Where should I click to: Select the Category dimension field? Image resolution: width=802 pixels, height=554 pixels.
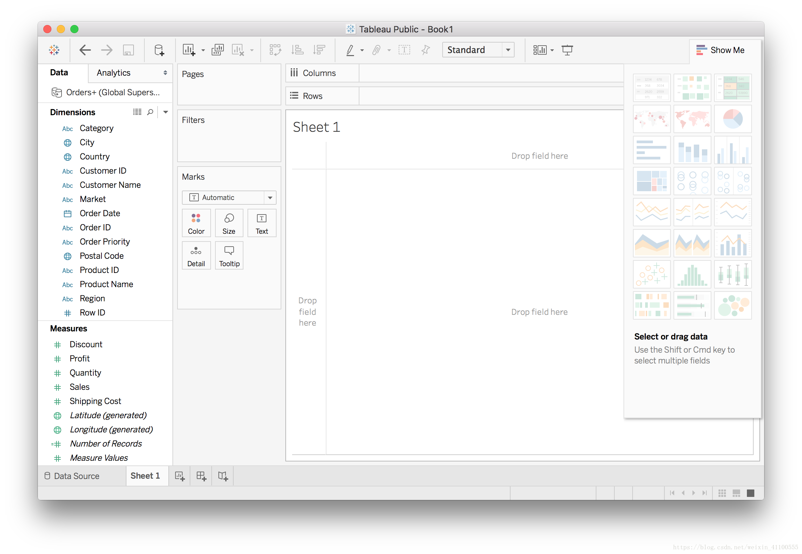coord(97,128)
